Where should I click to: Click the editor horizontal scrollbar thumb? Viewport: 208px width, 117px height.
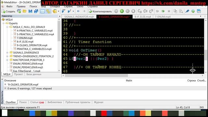96,75
